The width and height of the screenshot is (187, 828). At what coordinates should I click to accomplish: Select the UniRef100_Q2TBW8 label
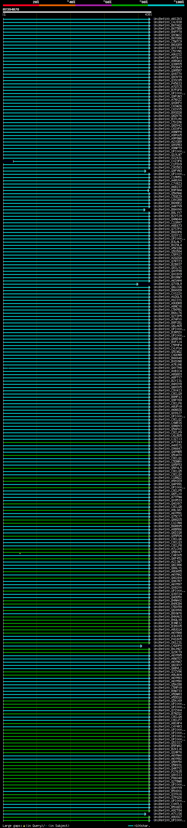[168, 781]
